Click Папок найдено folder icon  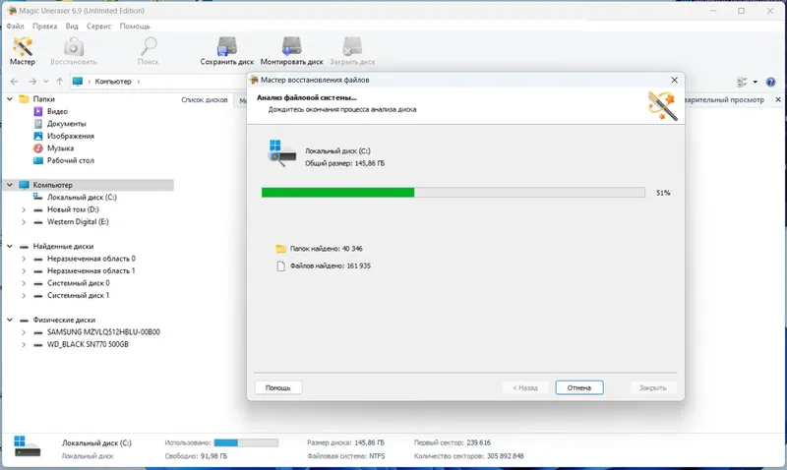point(280,249)
